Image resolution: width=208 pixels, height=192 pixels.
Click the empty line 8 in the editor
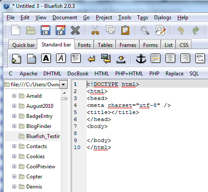(147, 133)
